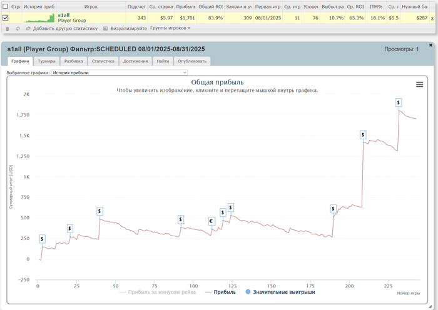Open the 'Найти' tab
The height and width of the screenshot is (310, 438).
point(163,61)
